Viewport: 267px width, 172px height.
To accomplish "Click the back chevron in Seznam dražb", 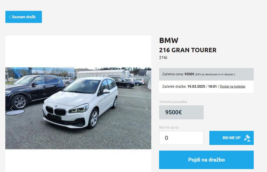I will click(x=10, y=17).
